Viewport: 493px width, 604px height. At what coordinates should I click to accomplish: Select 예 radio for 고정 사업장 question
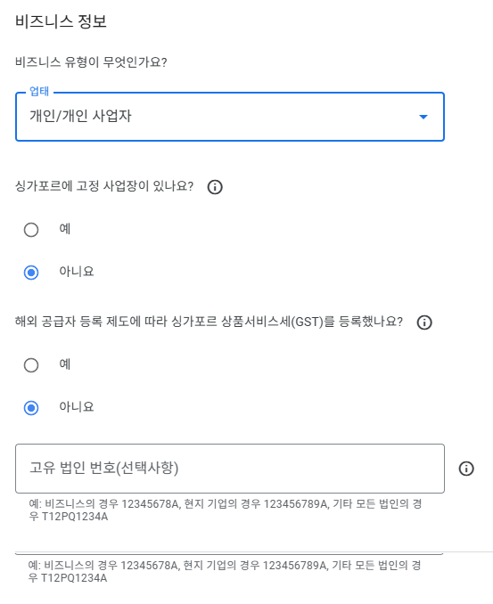[x=31, y=230]
